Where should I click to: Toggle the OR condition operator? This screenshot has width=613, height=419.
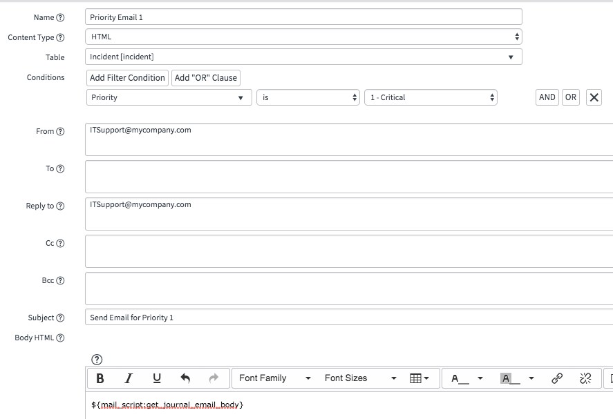pyautogui.click(x=570, y=97)
